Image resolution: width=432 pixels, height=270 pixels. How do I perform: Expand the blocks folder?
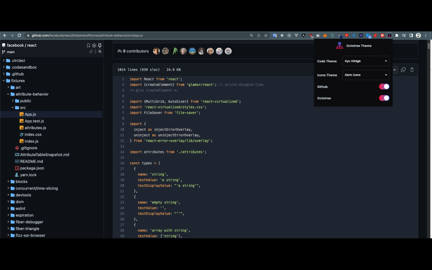(8, 182)
